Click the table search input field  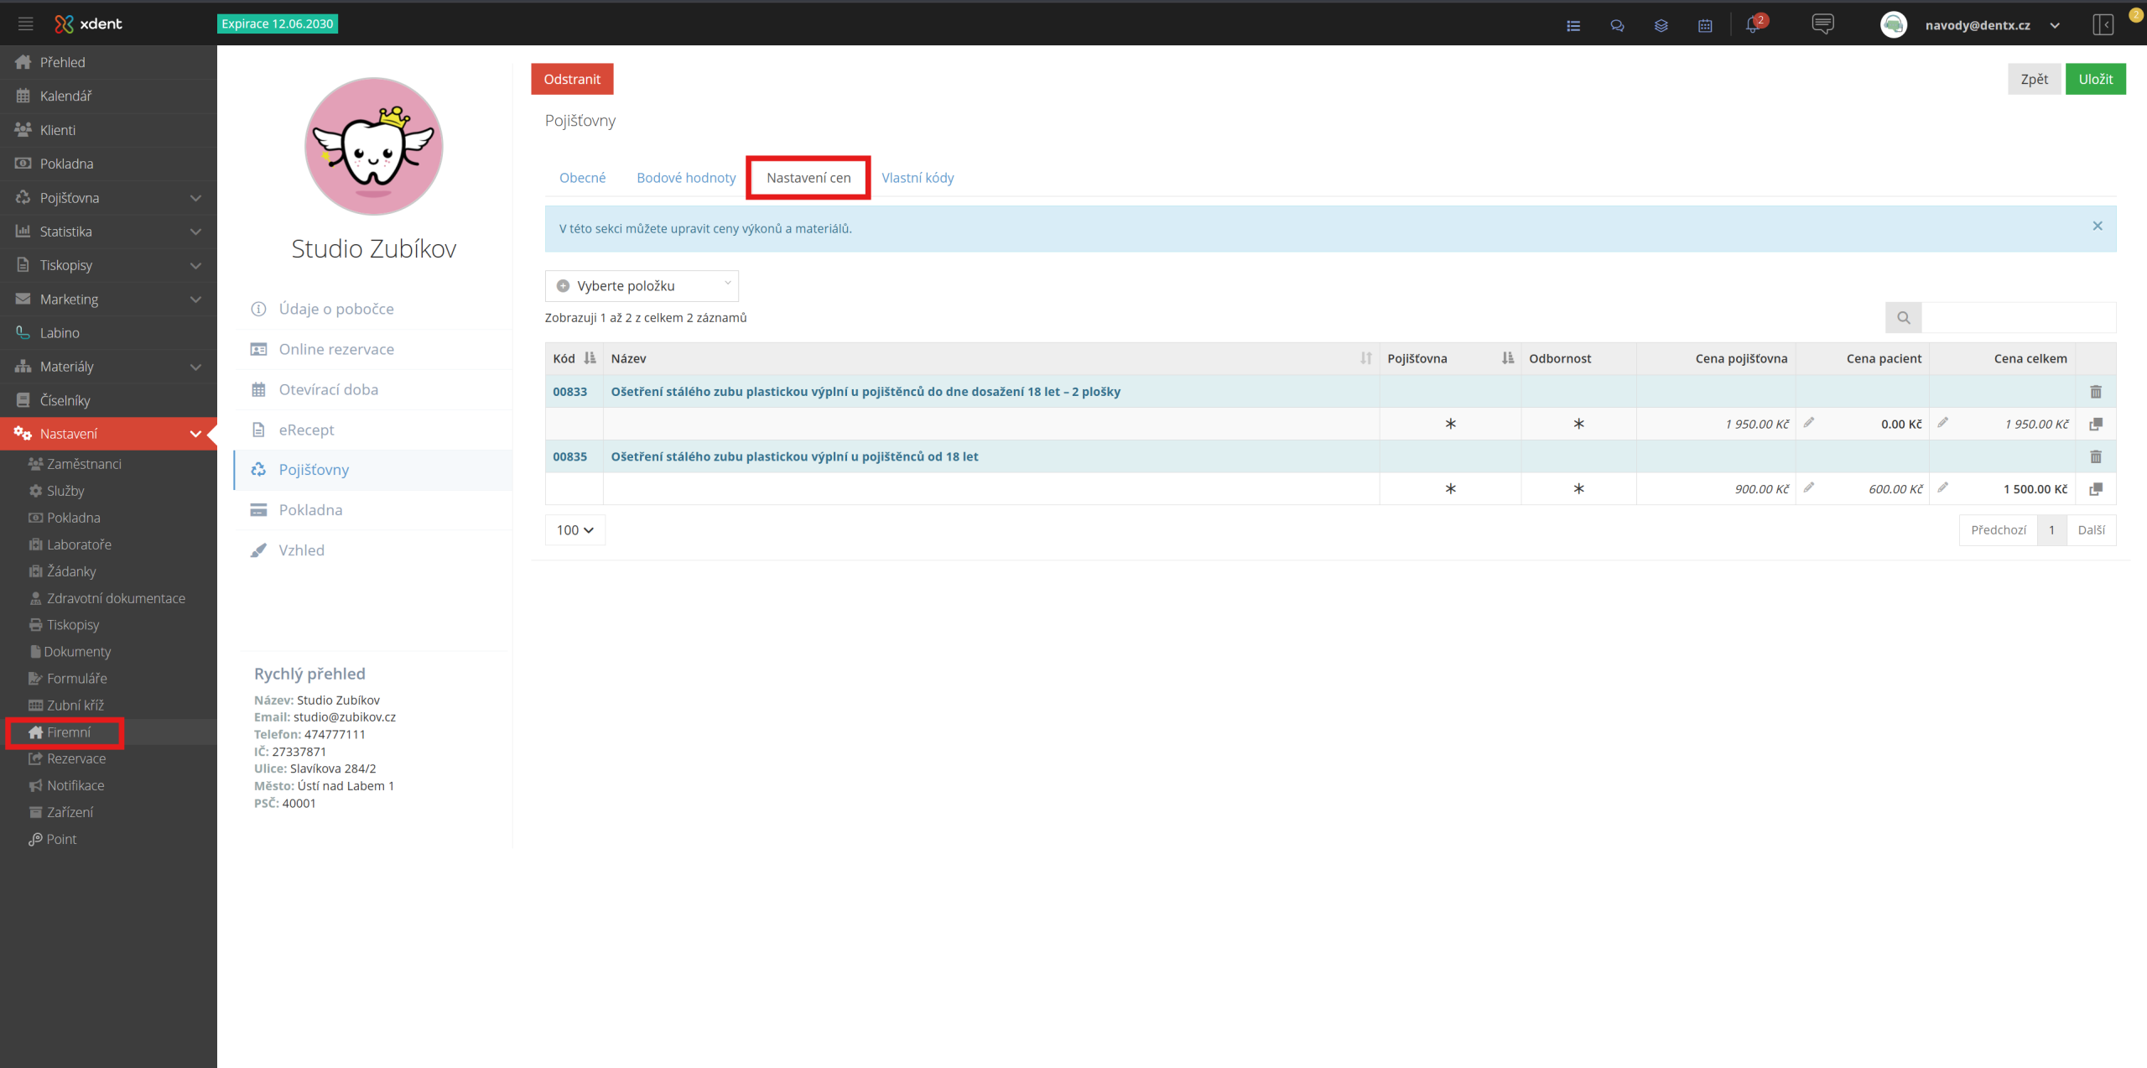click(x=2018, y=318)
